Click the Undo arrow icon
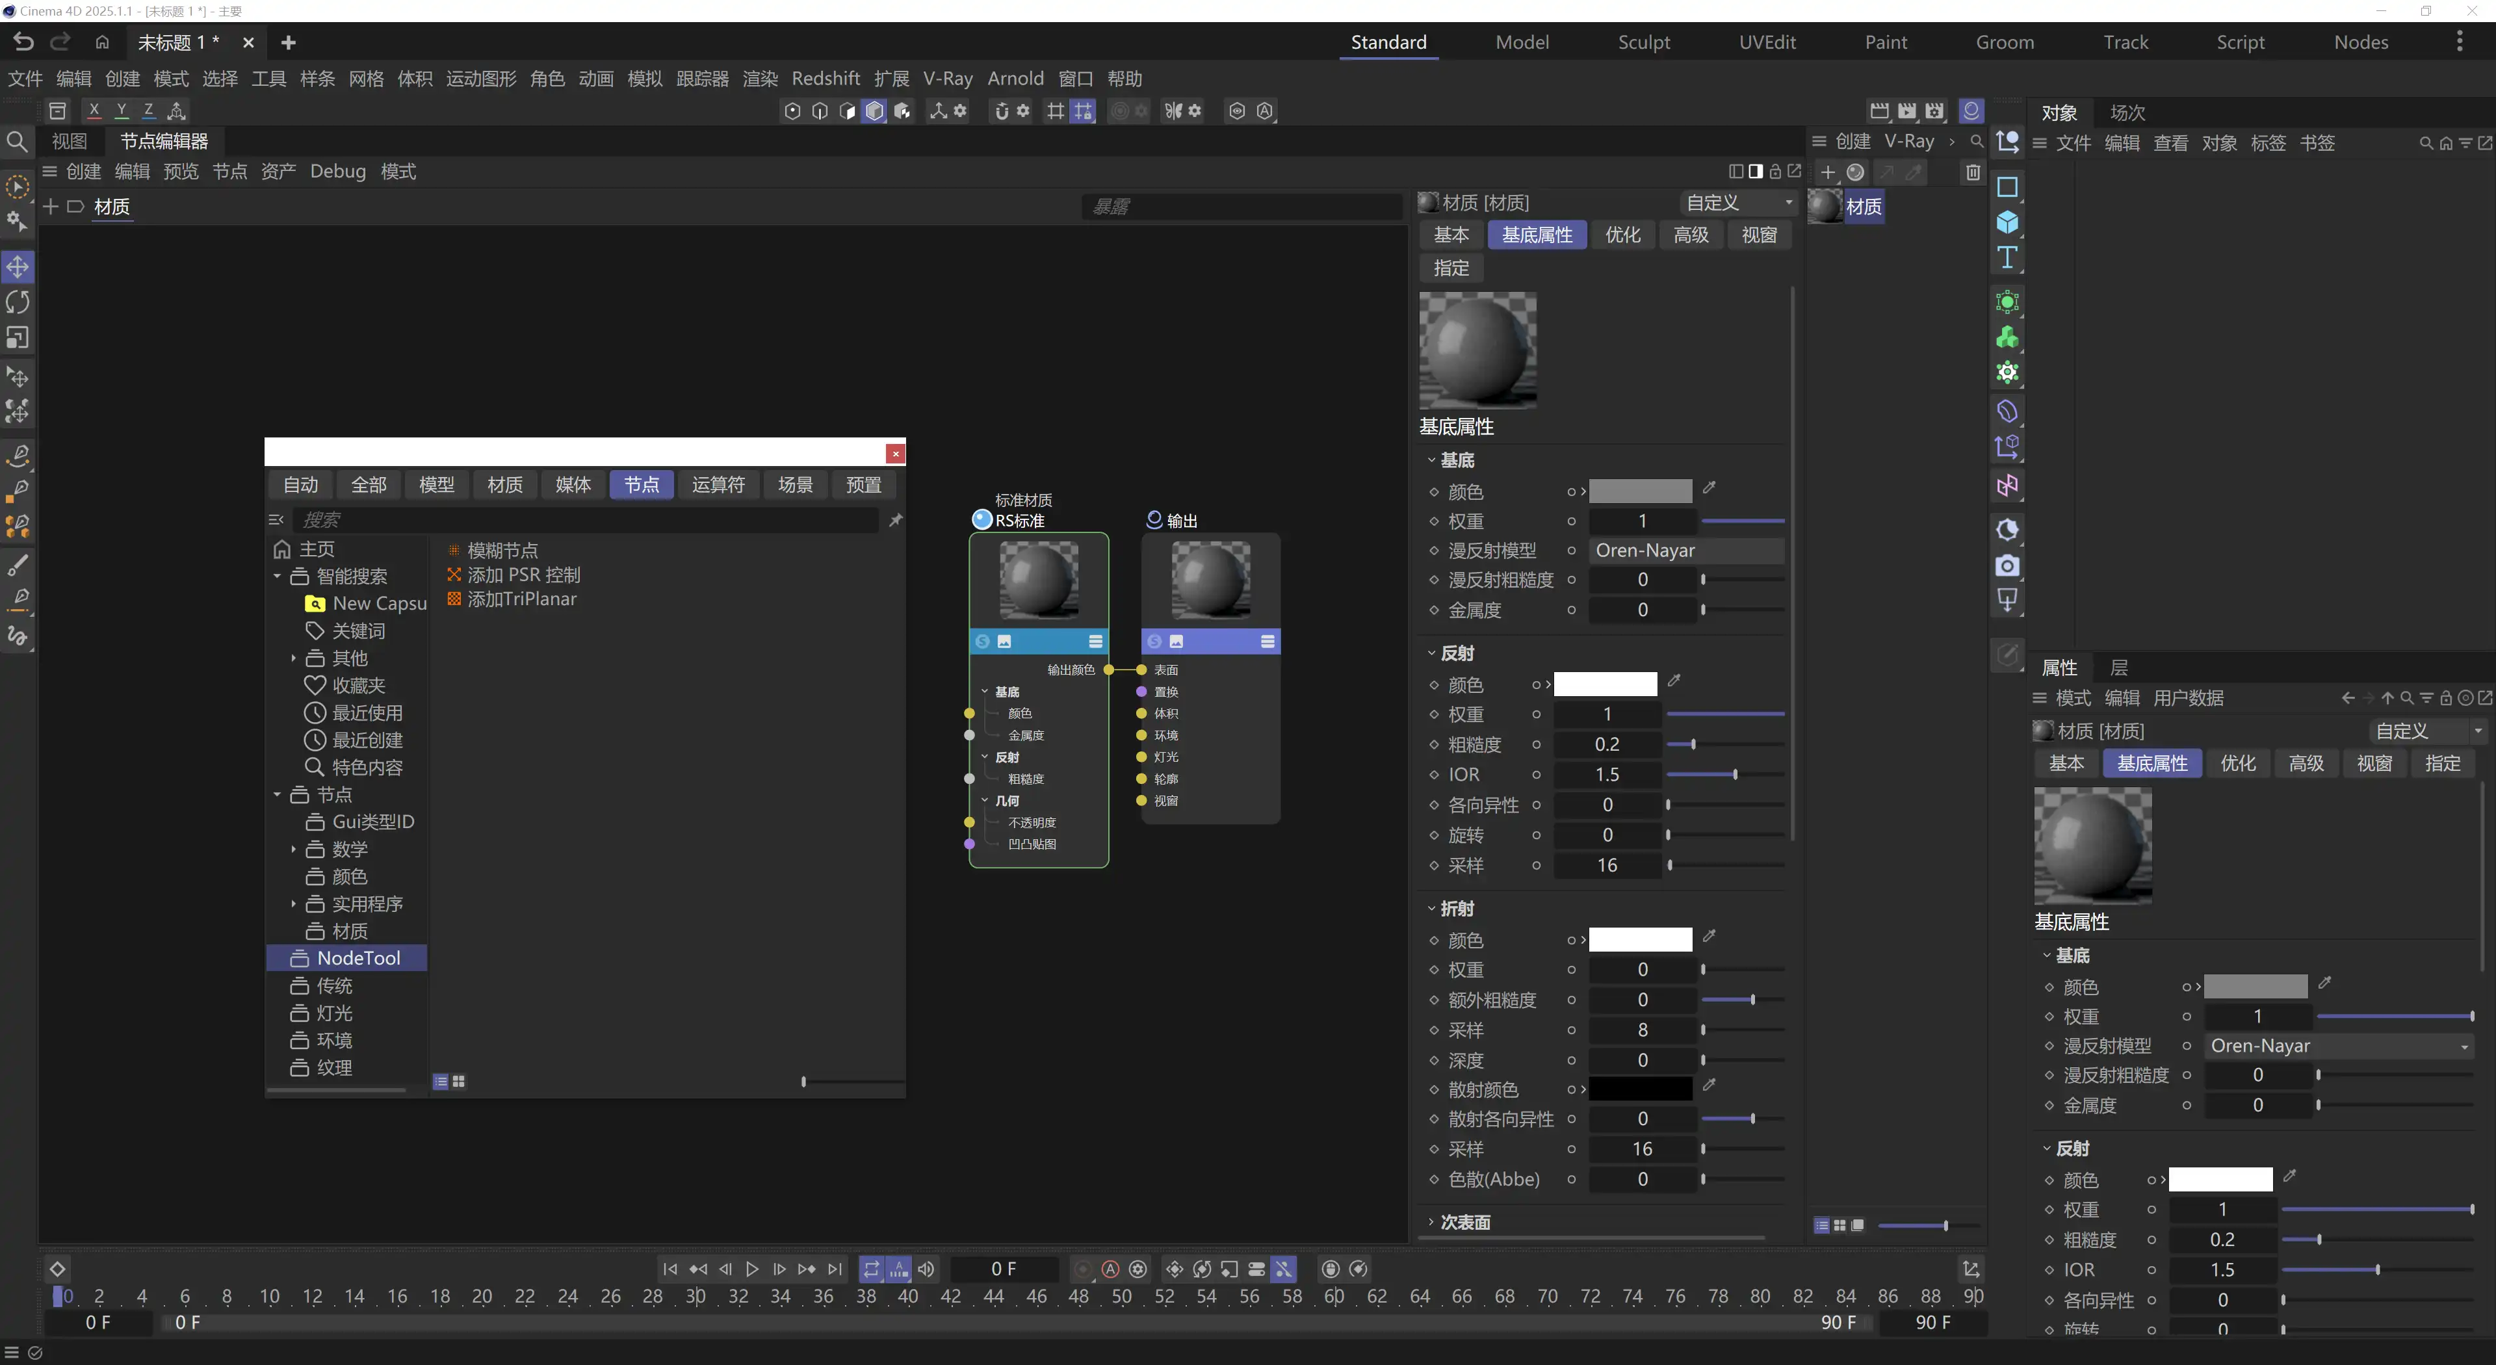Screen dimensions: 2496x1365 click(x=23, y=42)
